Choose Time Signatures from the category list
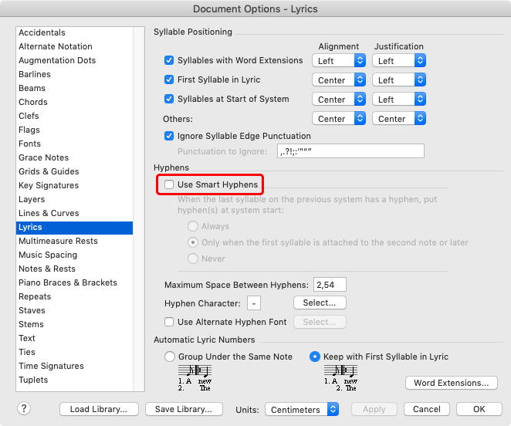511x426 pixels. point(51,366)
